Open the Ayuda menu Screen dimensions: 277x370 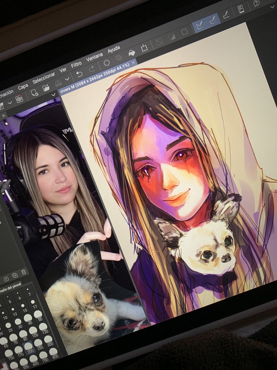click(x=114, y=49)
